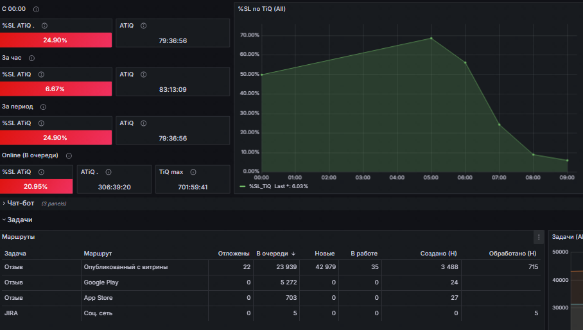The width and height of the screenshot is (583, 330).
Task: Open ATiQ info icon above 83:13:09
Action: point(144,74)
